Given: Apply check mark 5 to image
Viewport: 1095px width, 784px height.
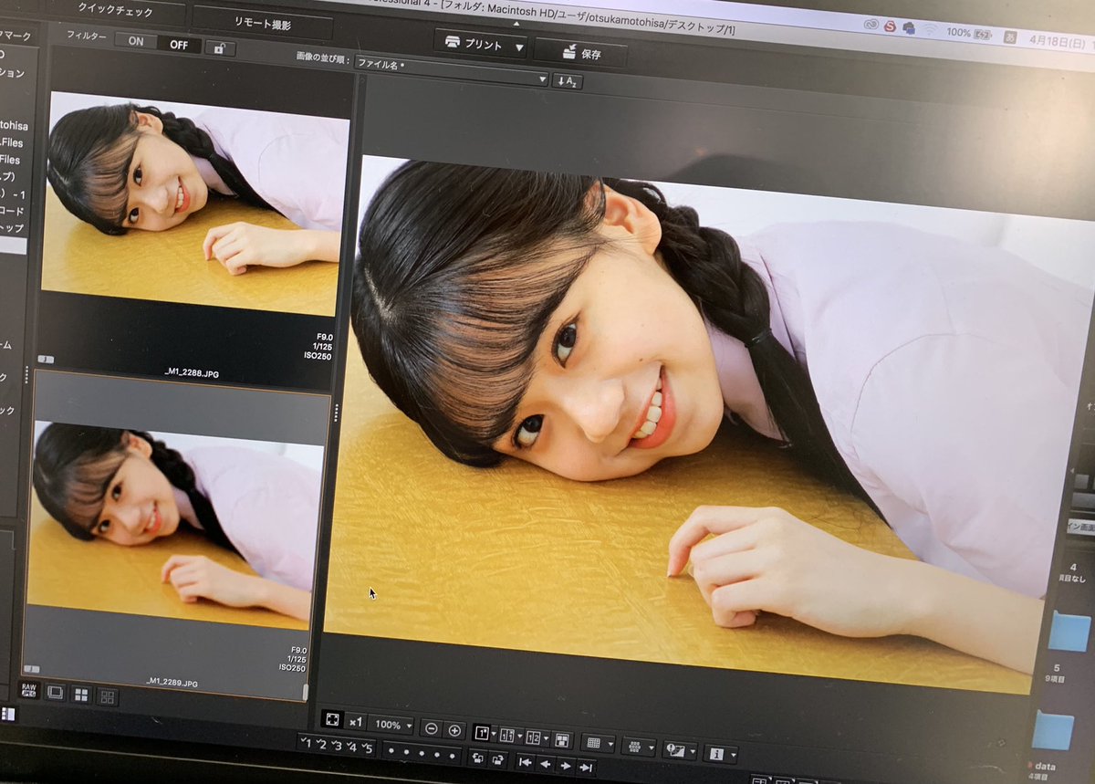Looking at the screenshot, I should [x=367, y=747].
